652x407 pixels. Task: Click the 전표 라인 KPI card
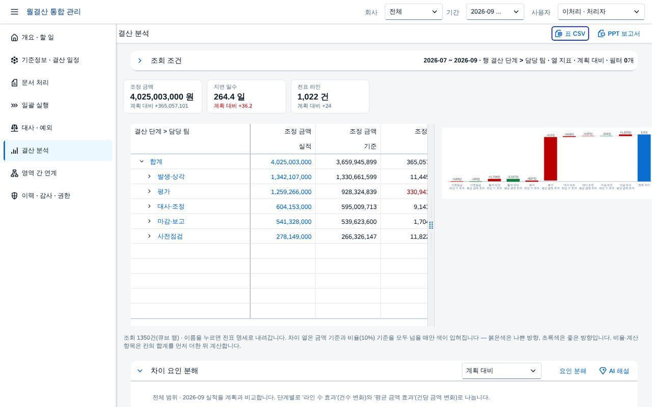pyautogui.click(x=330, y=96)
